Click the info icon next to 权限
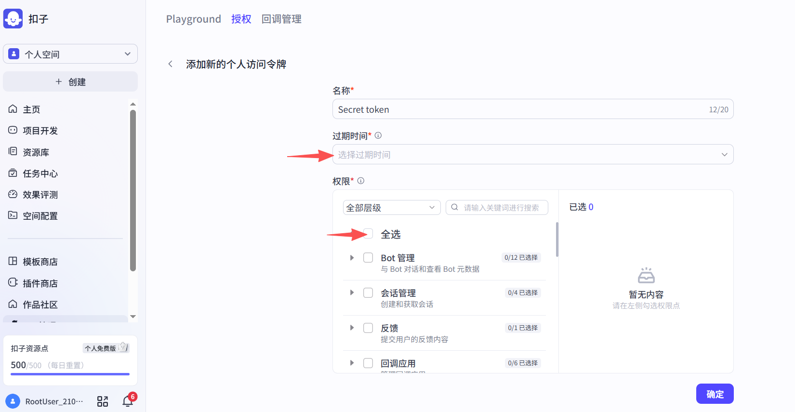Image resolution: width=795 pixels, height=412 pixels. click(x=361, y=181)
